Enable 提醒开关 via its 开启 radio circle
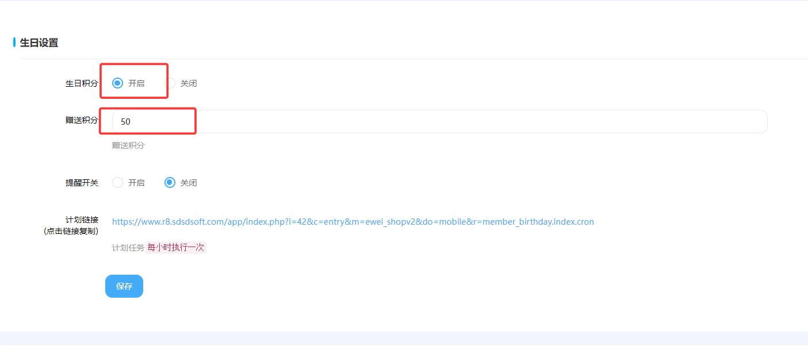 click(117, 183)
